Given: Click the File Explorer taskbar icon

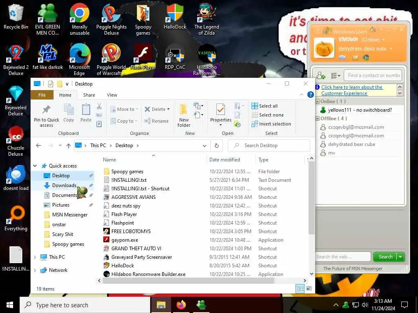Looking at the screenshot, I should click(161, 305).
